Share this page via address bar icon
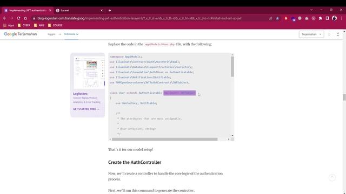 (x=270, y=18)
